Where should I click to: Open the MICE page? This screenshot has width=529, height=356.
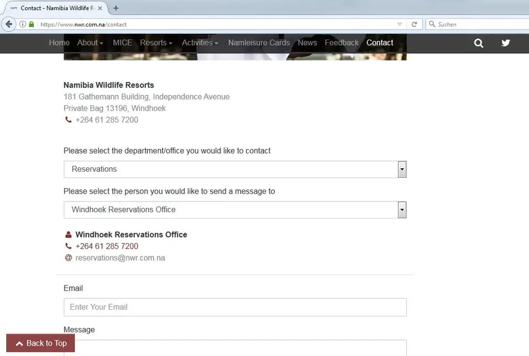click(122, 43)
